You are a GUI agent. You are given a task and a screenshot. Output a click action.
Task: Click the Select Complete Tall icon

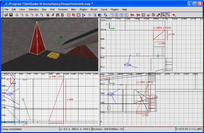(48, 15)
